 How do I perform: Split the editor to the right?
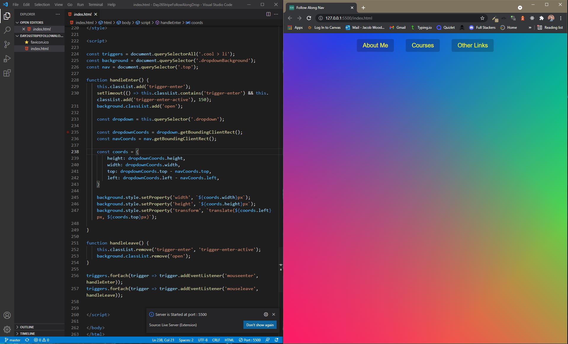268,14
